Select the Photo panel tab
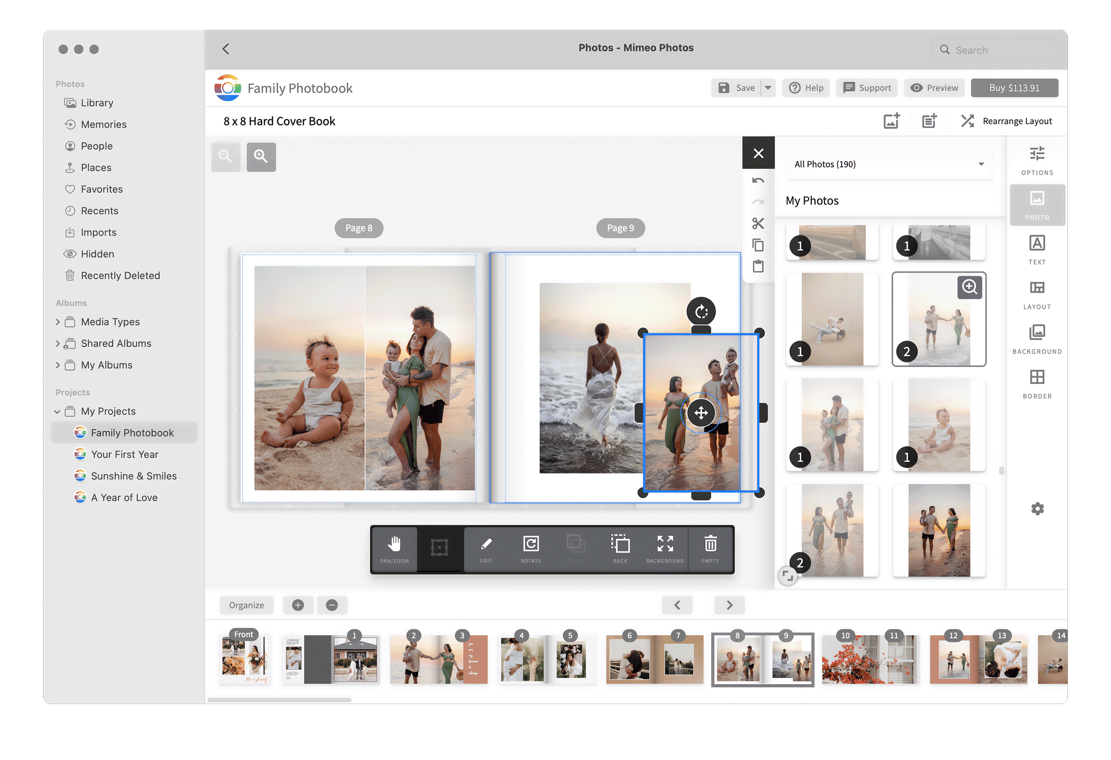Screen dimensions: 1111x760 [x=1037, y=205]
